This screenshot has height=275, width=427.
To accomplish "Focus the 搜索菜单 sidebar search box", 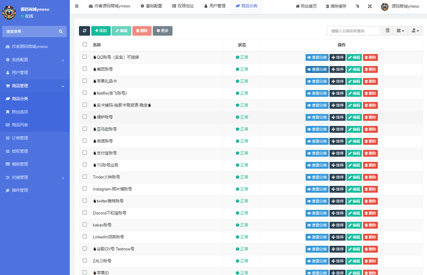I will coord(30,32).
